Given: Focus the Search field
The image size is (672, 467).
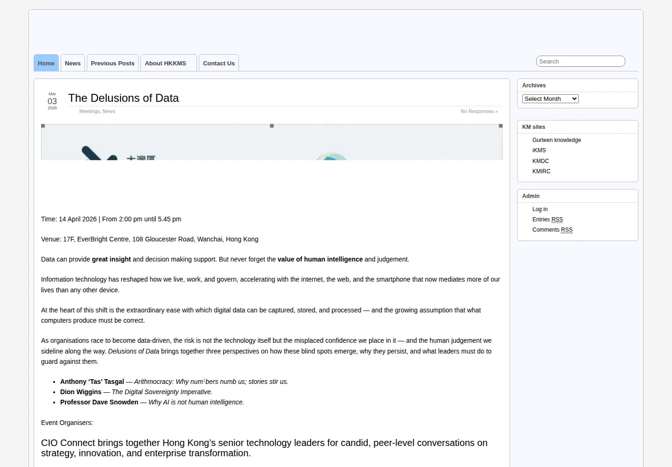Looking at the screenshot, I should coord(581,61).
